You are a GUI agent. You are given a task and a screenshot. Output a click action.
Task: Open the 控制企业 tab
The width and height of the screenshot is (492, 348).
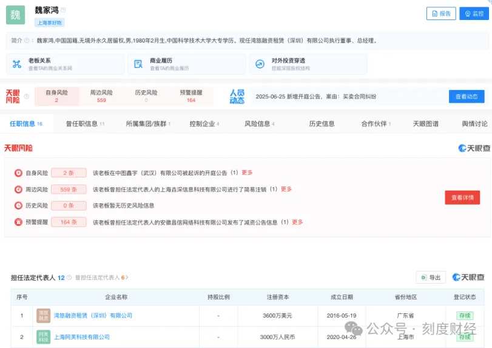pyautogui.click(x=204, y=124)
